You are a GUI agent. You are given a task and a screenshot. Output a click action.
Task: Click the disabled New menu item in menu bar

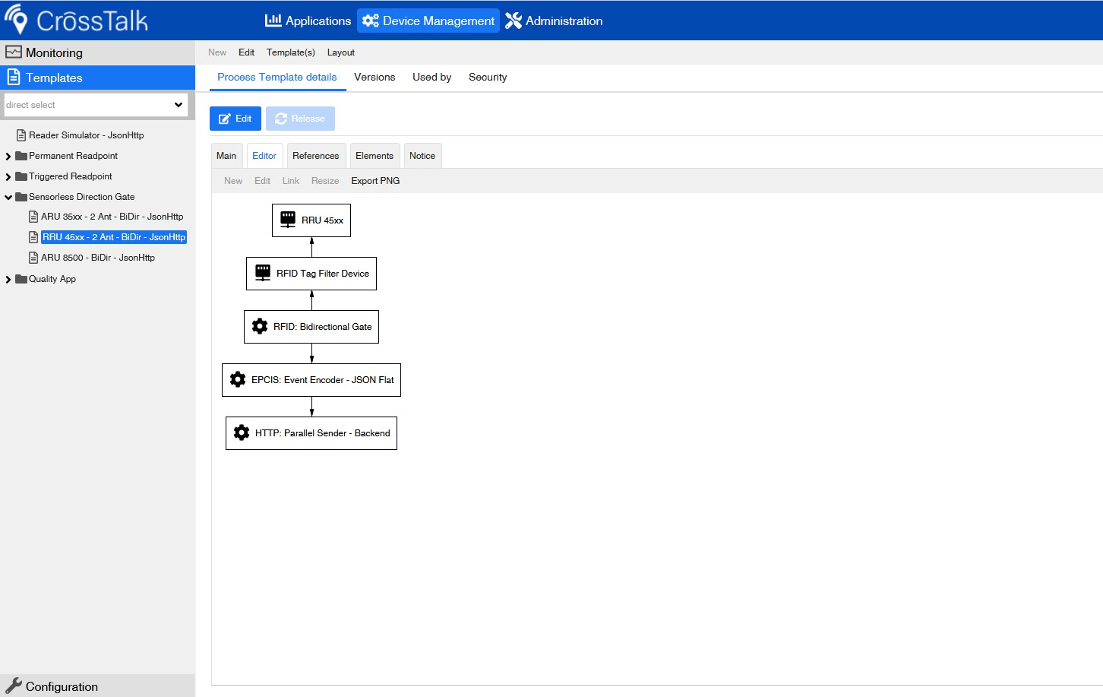click(x=217, y=52)
